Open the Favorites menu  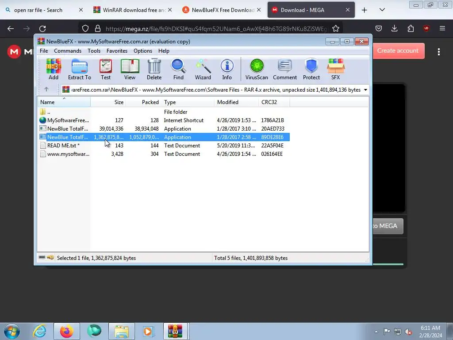pos(117,51)
